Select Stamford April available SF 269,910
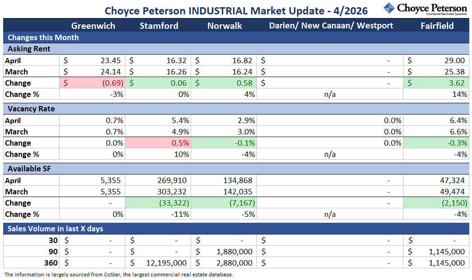 pos(158,180)
